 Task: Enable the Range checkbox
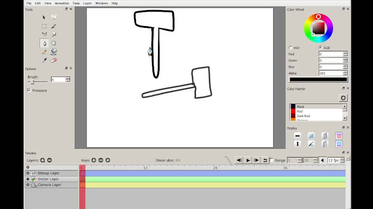(272, 160)
